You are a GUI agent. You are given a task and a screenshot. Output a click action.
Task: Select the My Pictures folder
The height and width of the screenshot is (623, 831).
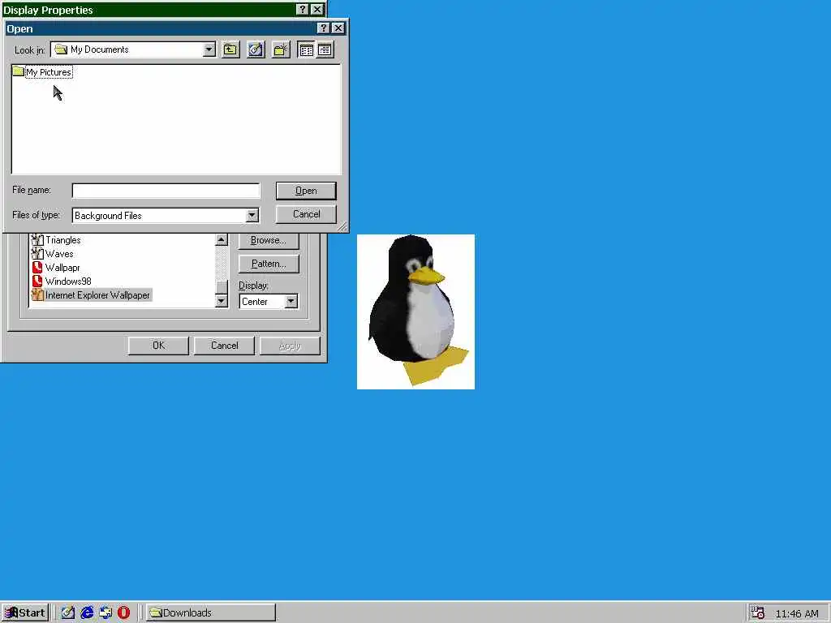pyautogui.click(x=42, y=71)
